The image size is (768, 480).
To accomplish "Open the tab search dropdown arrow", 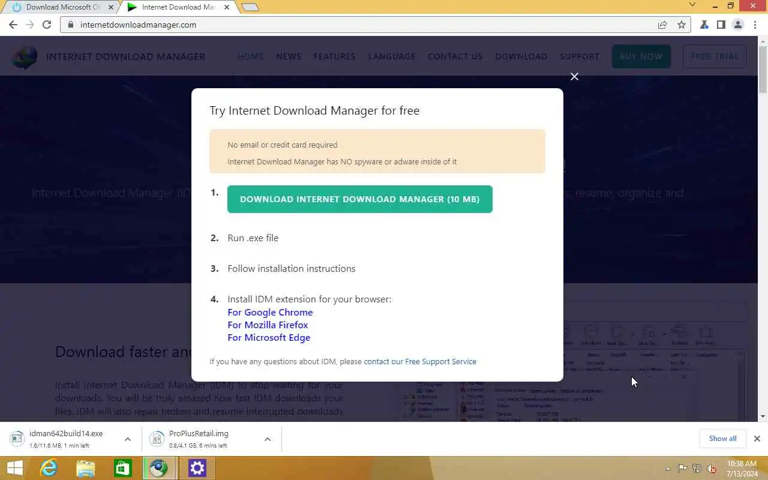I will (x=692, y=5).
